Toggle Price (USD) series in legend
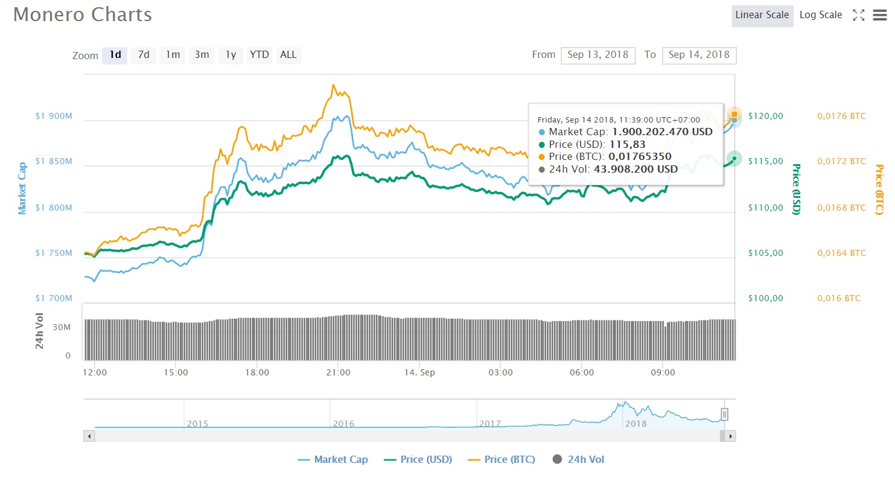 418,460
